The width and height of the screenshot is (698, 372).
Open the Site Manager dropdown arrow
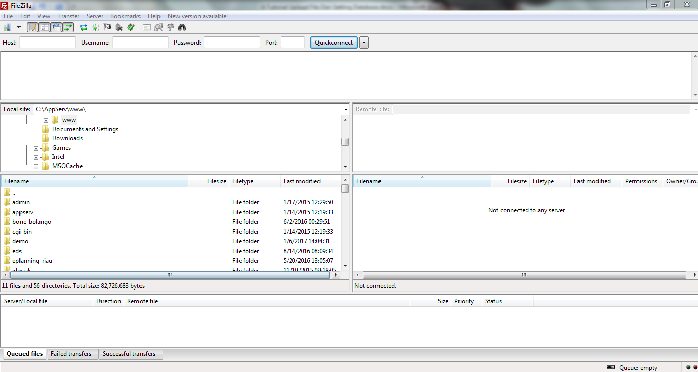18,27
